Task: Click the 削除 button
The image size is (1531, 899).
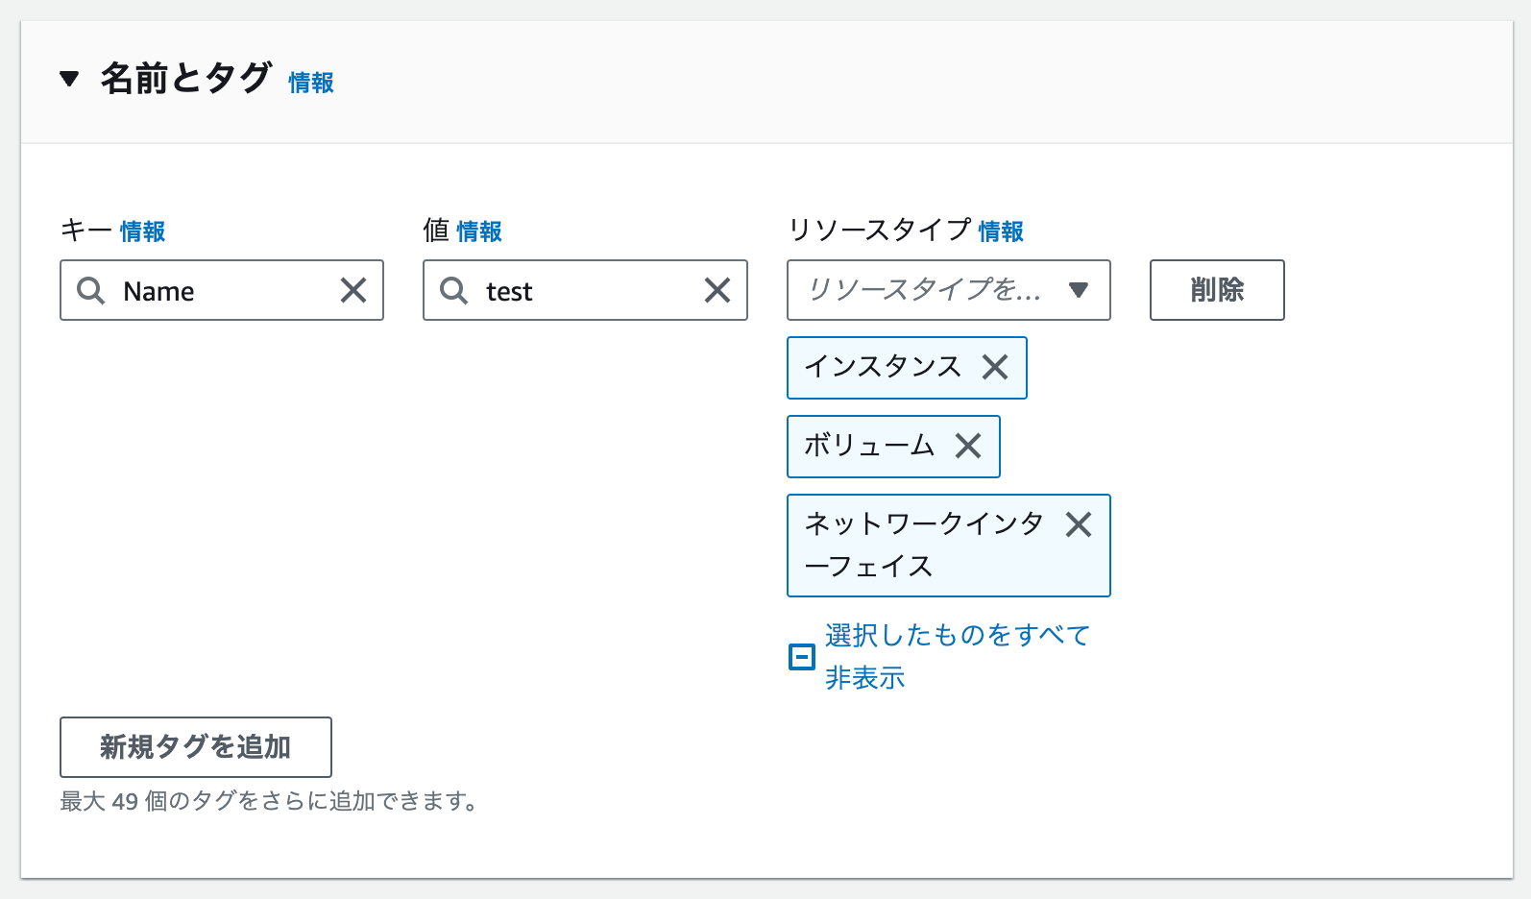Action: point(1216,290)
